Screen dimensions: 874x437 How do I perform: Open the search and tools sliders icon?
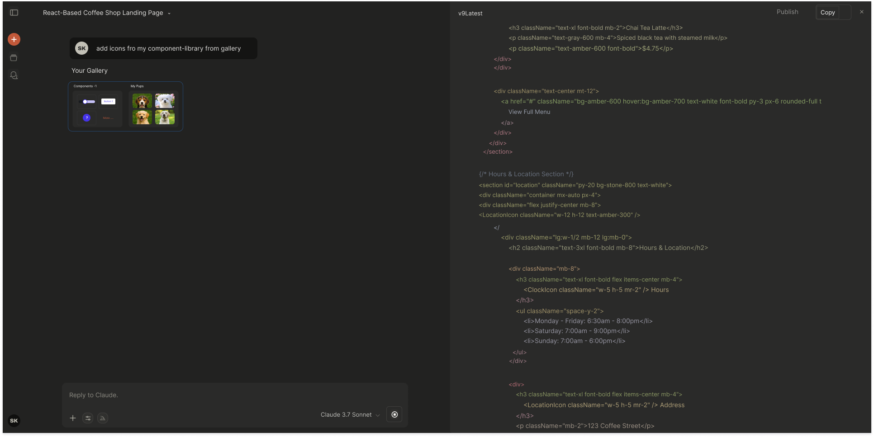point(88,418)
